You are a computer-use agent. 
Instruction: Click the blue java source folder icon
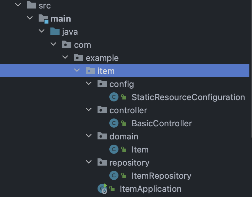click(55, 31)
